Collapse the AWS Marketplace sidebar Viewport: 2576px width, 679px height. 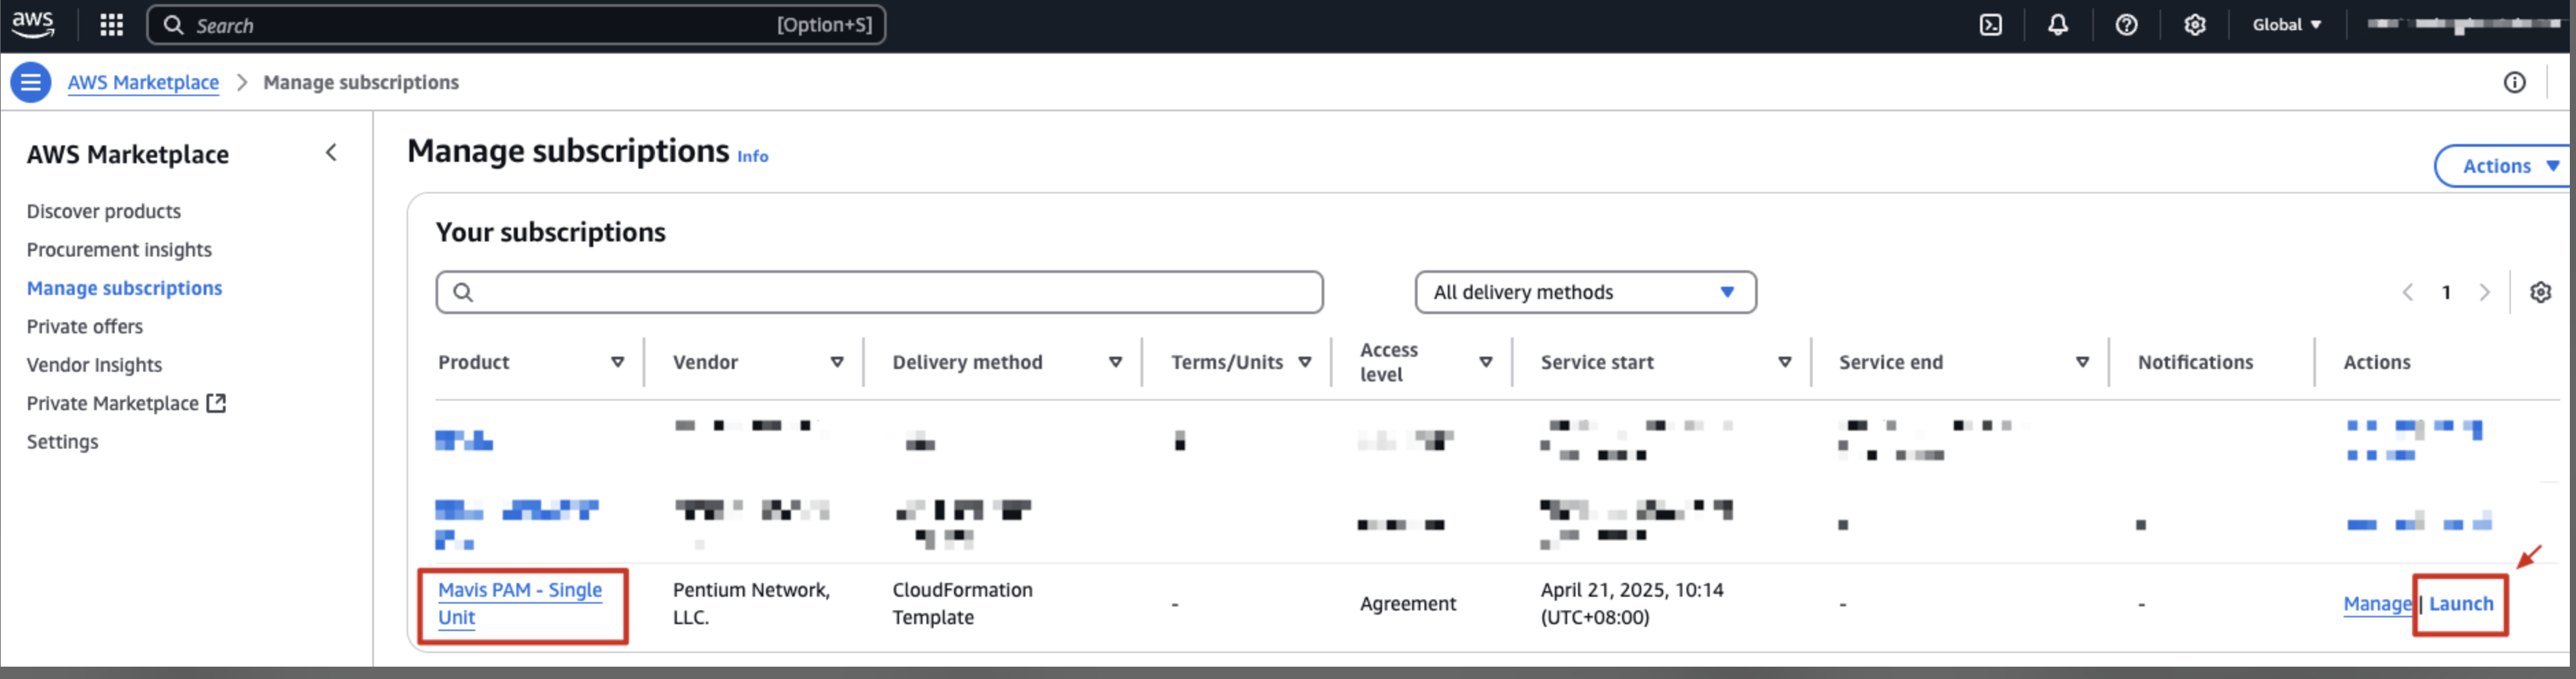coord(331,153)
